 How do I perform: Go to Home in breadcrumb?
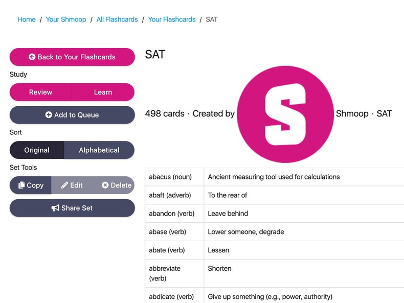pyautogui.click(x=27, y=19)
